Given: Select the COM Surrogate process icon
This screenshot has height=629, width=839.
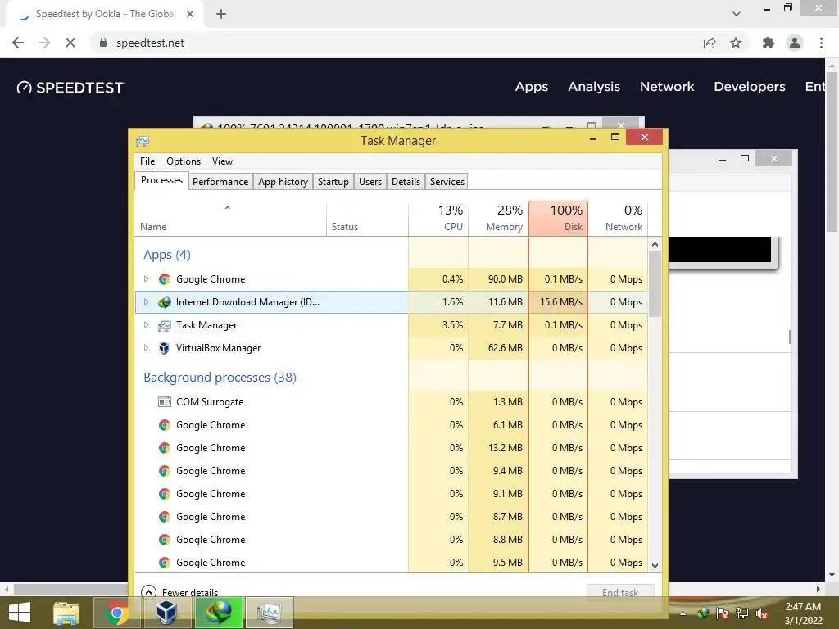Looking at the screenshot, I should click(164, 401).
